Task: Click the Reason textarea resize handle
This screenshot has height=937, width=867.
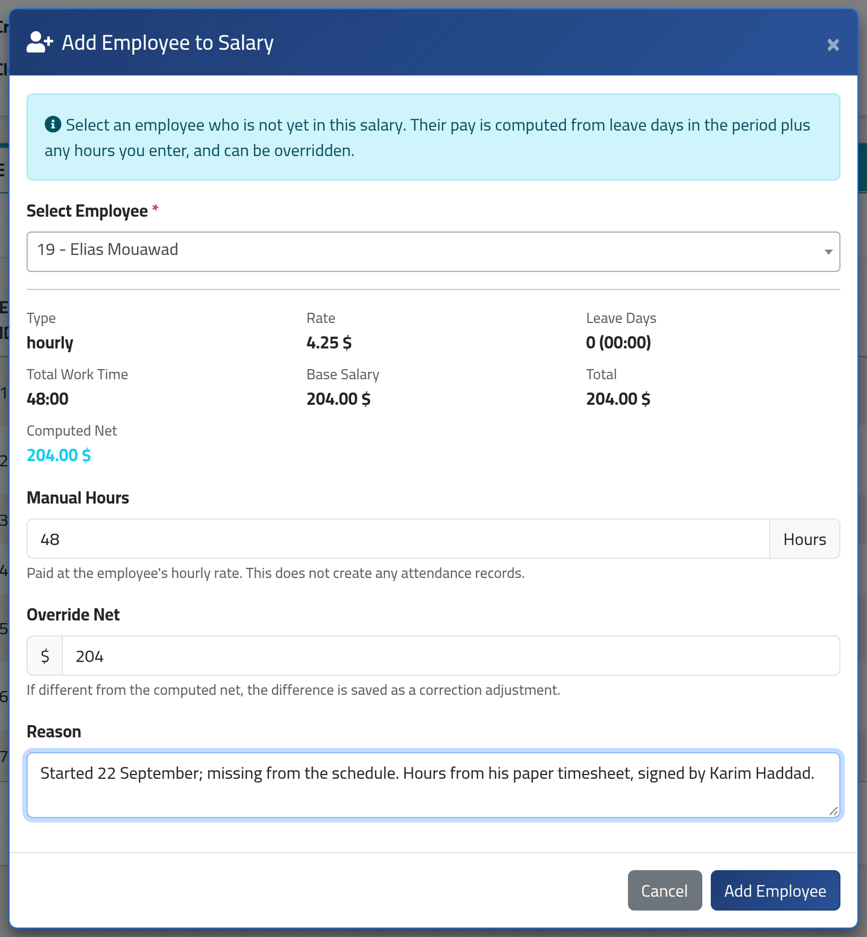Action: tap(833, 811)
